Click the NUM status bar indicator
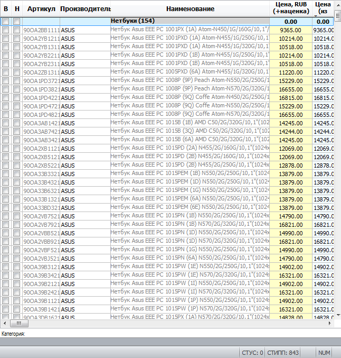The width and height of the screenshot is (341, 358). pos(324,353)
